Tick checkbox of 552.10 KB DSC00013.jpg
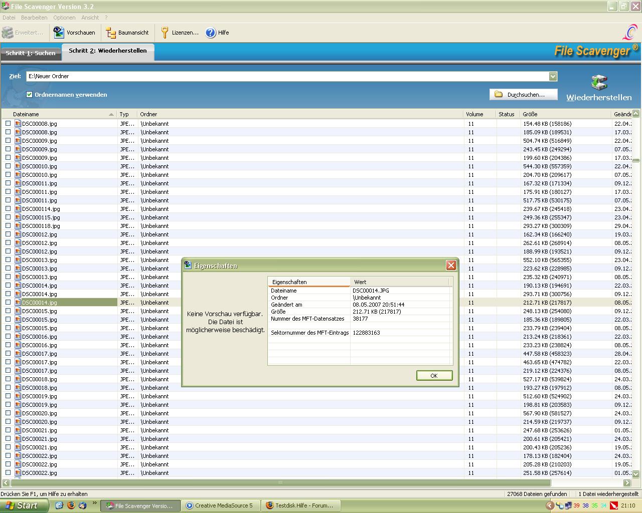 pyautogui.click(x=8, y=260)
